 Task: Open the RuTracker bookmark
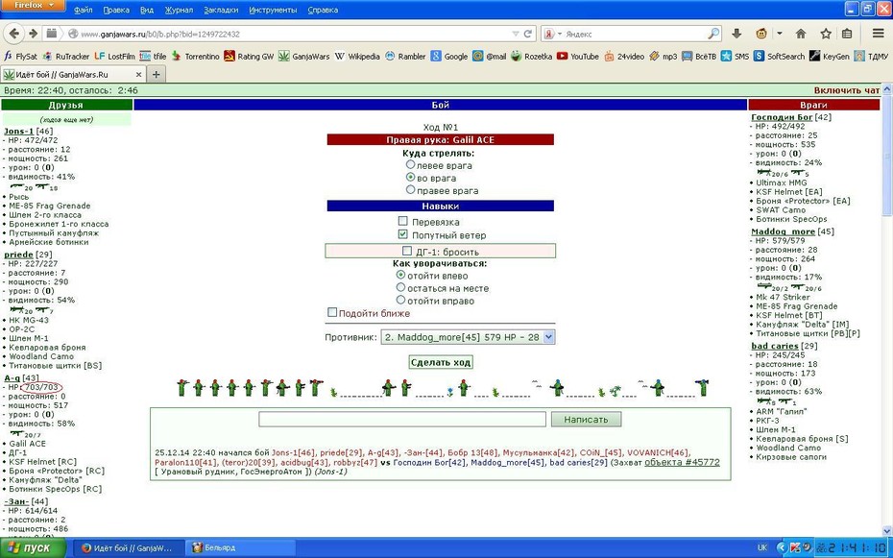point(66,57)
